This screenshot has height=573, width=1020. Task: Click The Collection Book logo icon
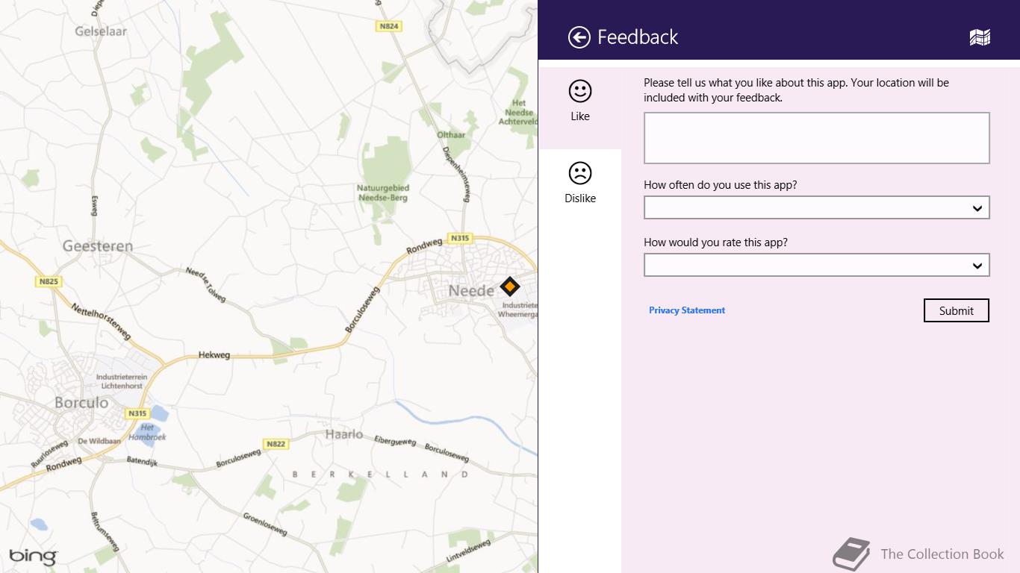[852, 554]
